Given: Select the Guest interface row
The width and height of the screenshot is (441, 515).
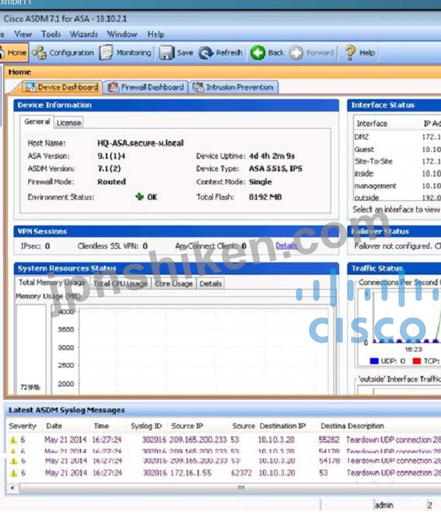Looking at the screenshot, I should pyautogui.click(x=397, y=150).
